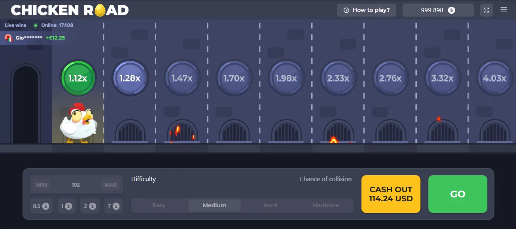Click the Difficulty label
Viewport: 516px width, 229px height.
point(144,179)
